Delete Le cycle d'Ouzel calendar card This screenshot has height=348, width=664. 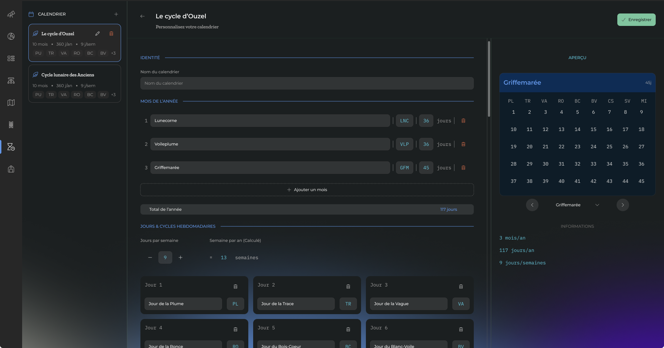pyautogui.click(x=111, y=34)
